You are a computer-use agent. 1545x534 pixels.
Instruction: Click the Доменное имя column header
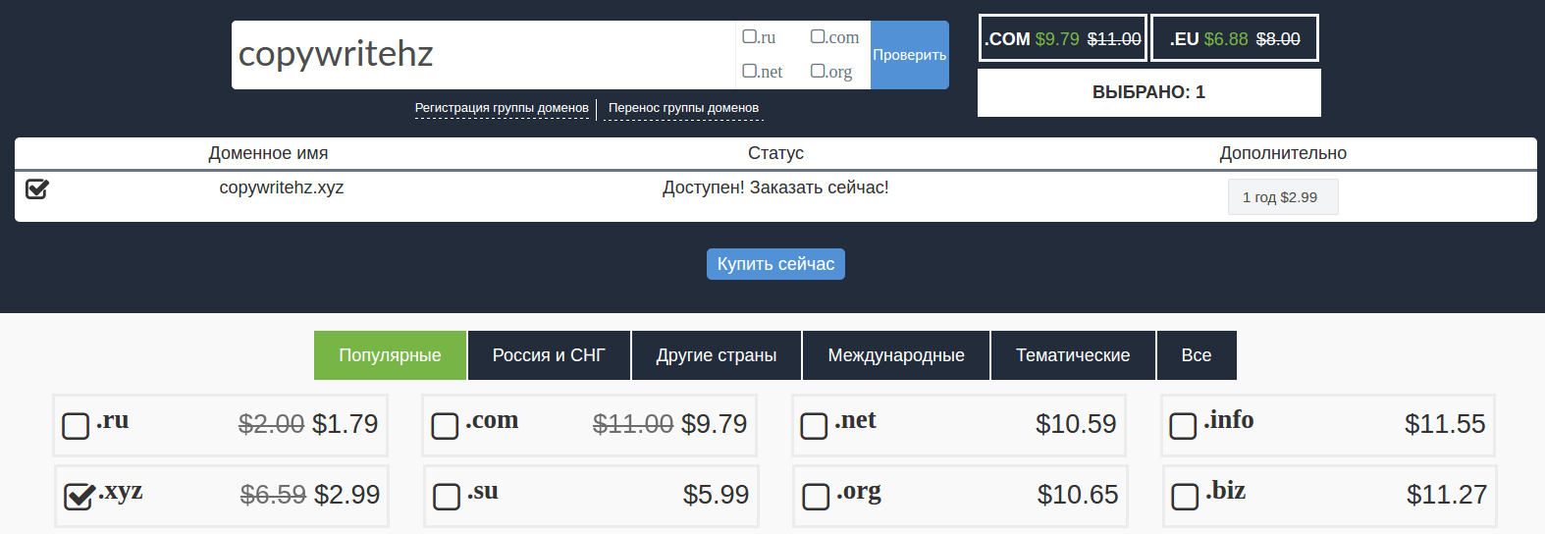click(x=268, y=153)
